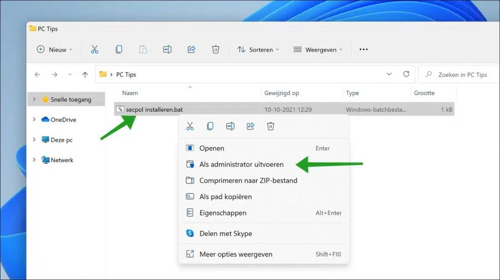Open Eigenschappen from the context menu

pyautogui.click(x=264, y=213)
